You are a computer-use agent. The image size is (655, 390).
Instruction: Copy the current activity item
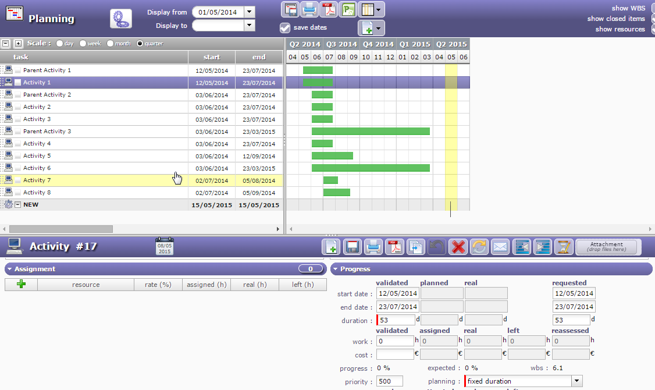click(x=415, y=247)
